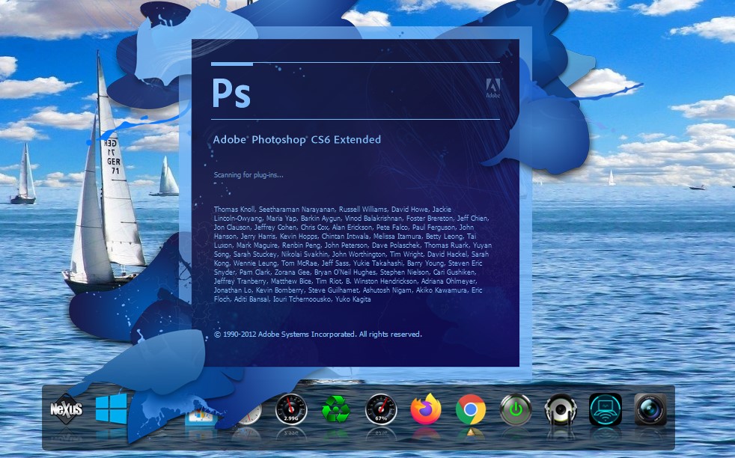Screen dimensions: 735x458
Task: Open the camera lens icon in the dock
Action: (x=650, y=409)
